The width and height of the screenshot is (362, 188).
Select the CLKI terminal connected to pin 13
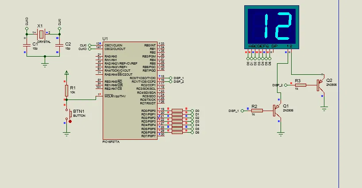pos(89,45)
